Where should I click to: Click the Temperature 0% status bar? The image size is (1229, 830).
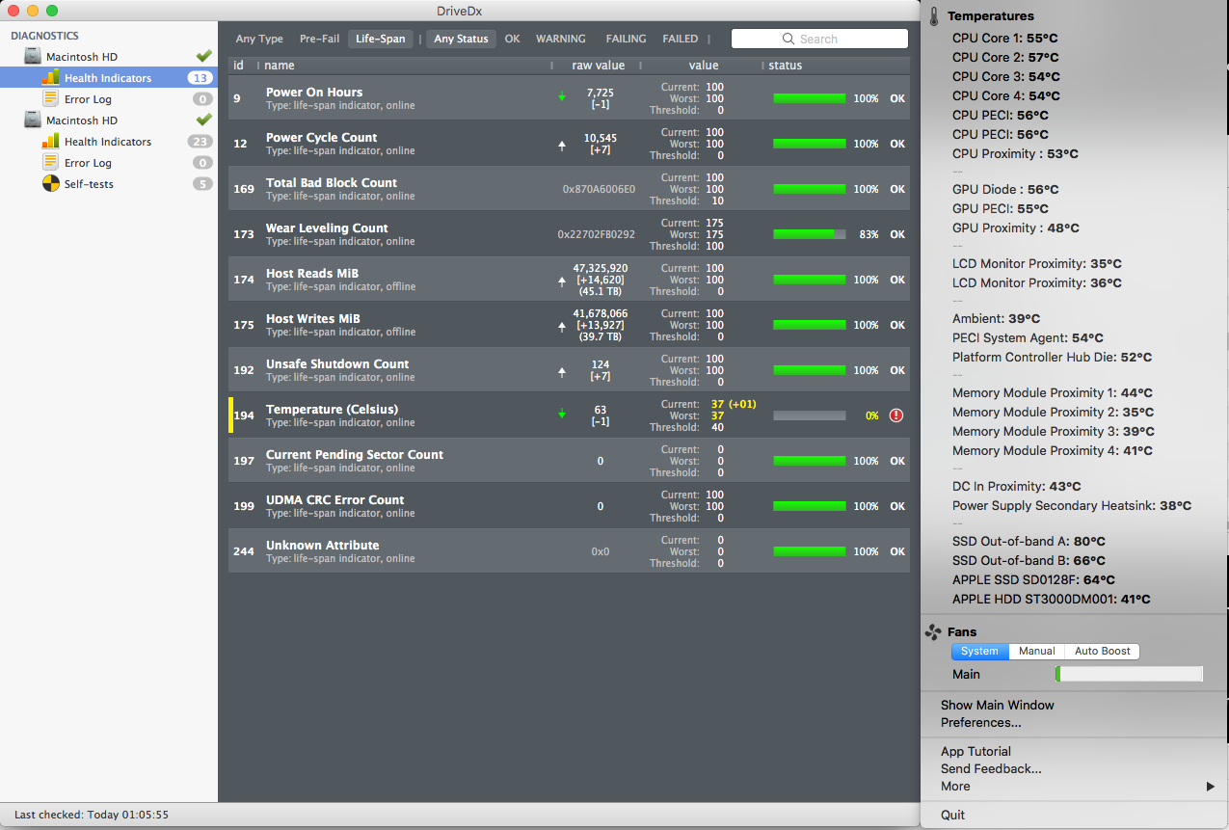[x=810, y=415]
